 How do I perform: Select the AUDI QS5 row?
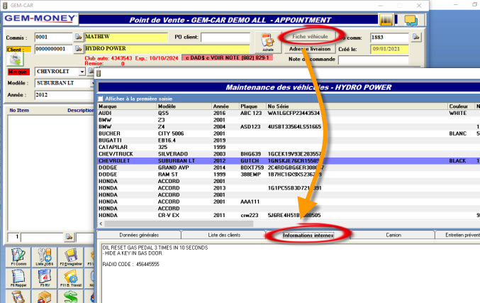pyautogui.click(x=289, y=113)
